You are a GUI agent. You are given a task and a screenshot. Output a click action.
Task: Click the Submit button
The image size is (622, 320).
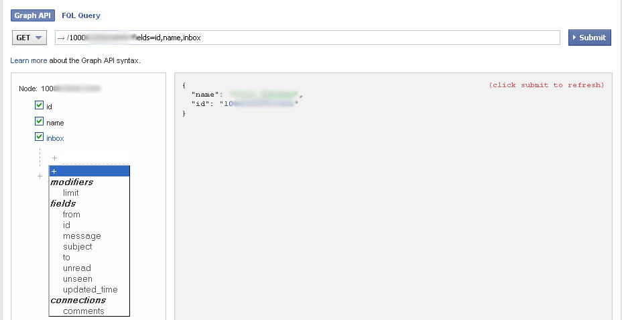click(x=589, y=38)
